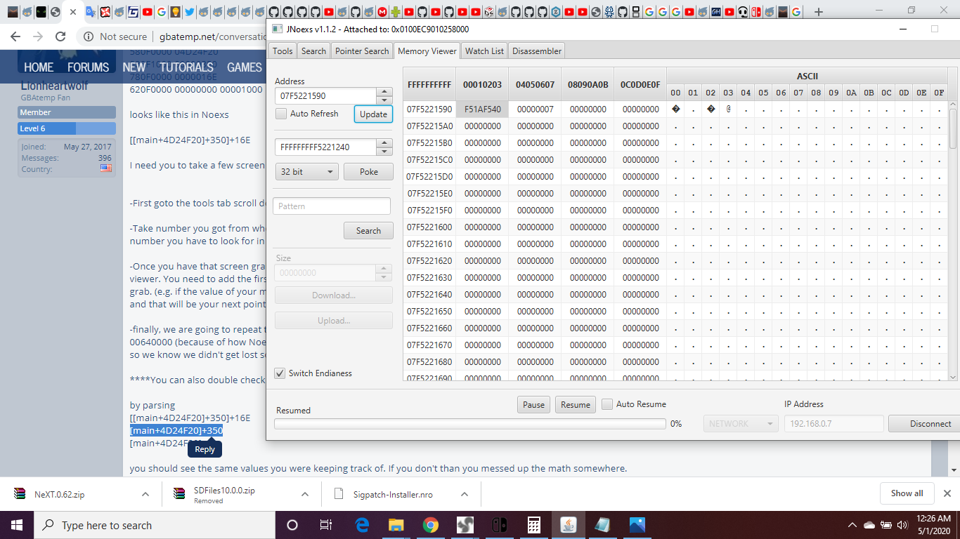Open the Switch app on the taskbar

click(500, 525)
